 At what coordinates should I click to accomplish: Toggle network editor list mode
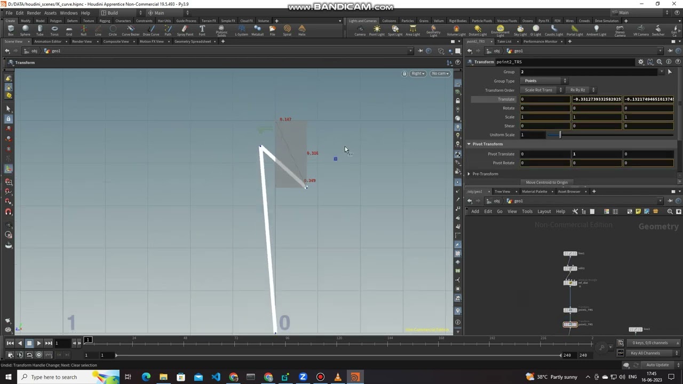[592, 212]
